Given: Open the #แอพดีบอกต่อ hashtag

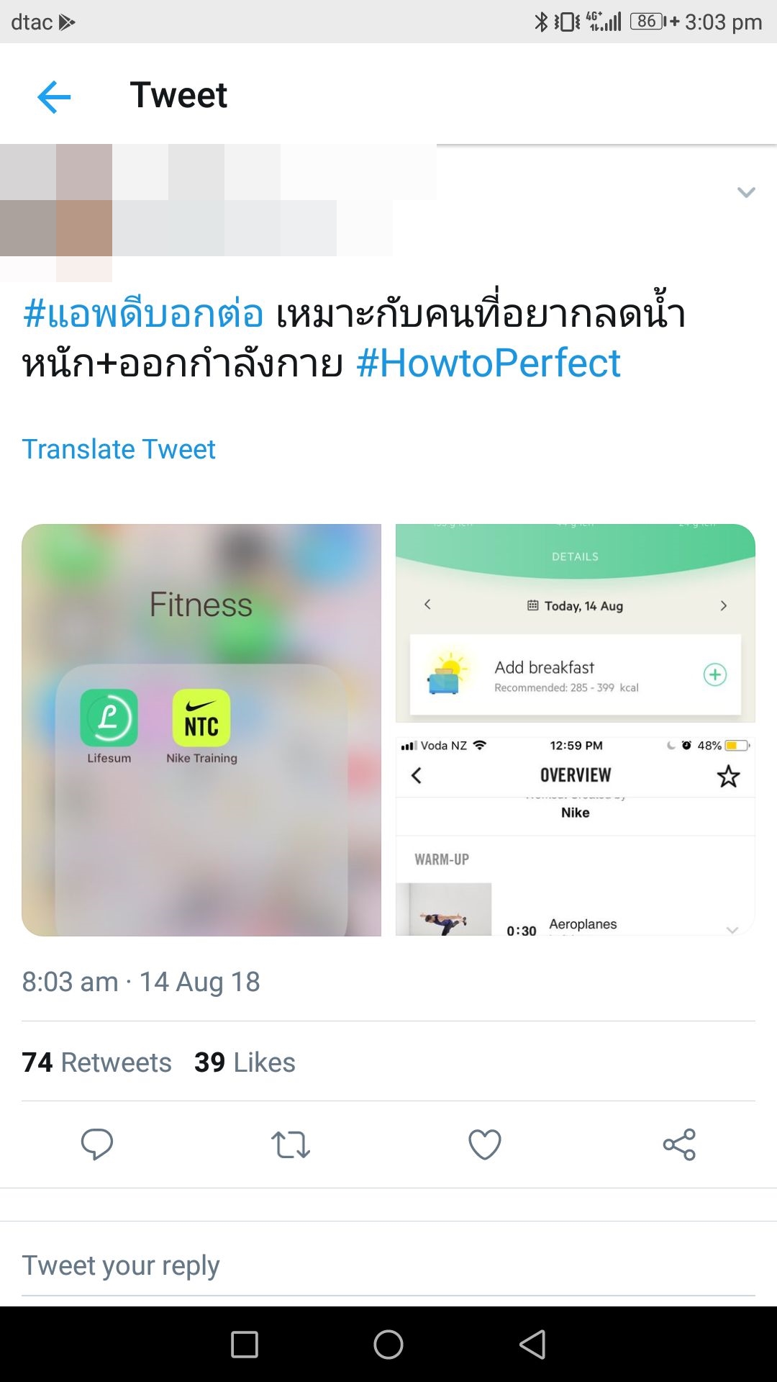Looking at the screenshot, I should 142,314.
